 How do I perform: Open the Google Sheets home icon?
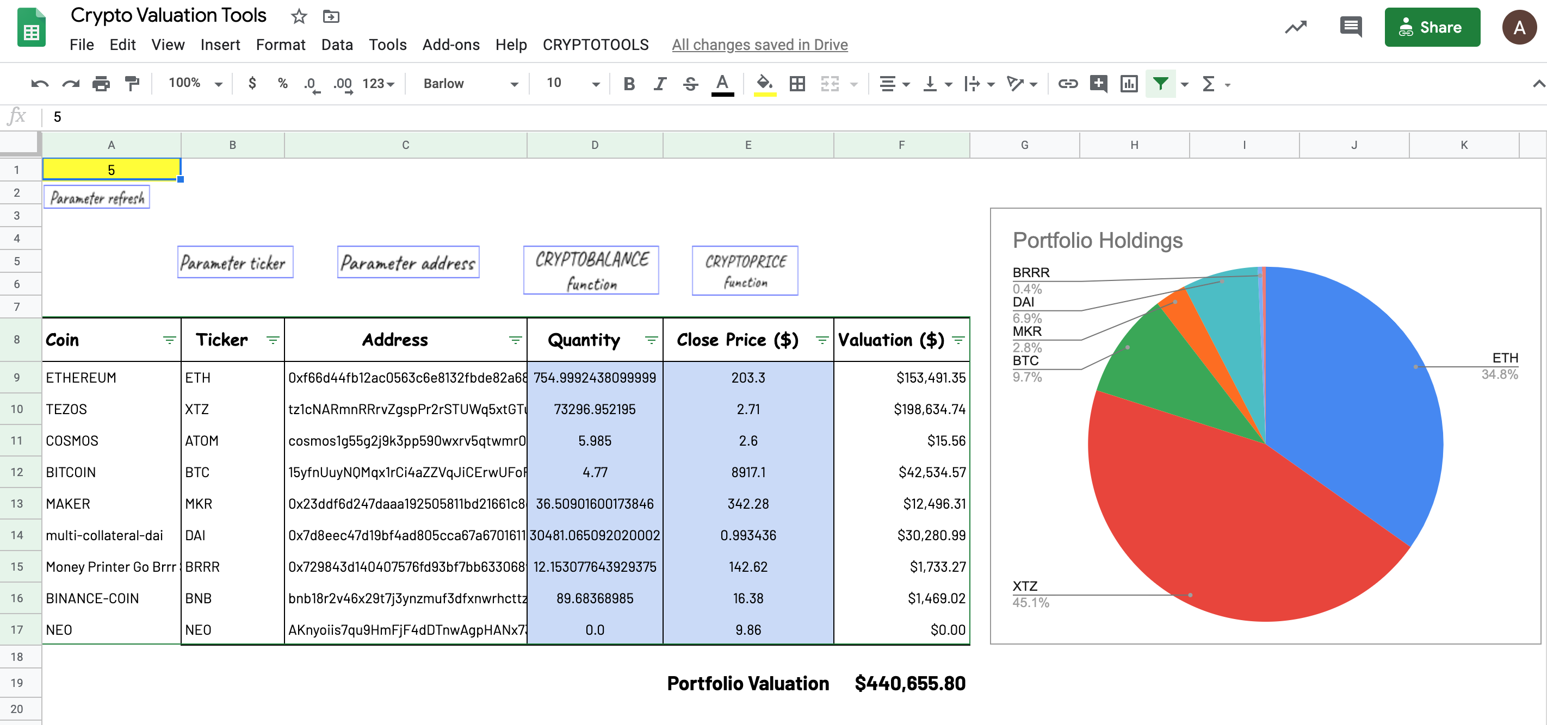click(x=31, y=28)
